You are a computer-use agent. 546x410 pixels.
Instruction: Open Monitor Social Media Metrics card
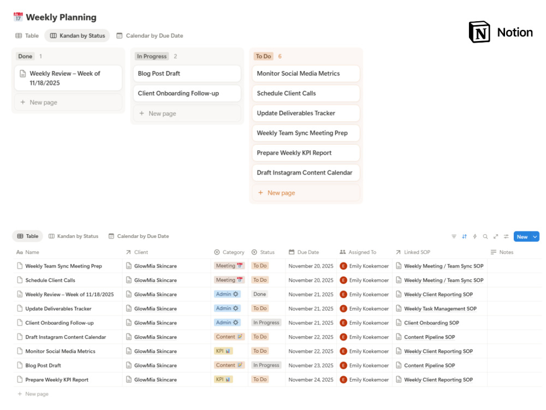coord(306,74)
